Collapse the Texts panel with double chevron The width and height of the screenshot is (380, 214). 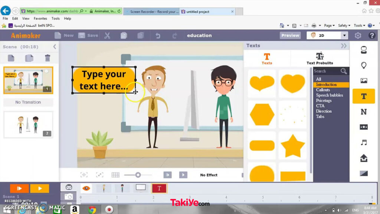click(x=344, y=46)
